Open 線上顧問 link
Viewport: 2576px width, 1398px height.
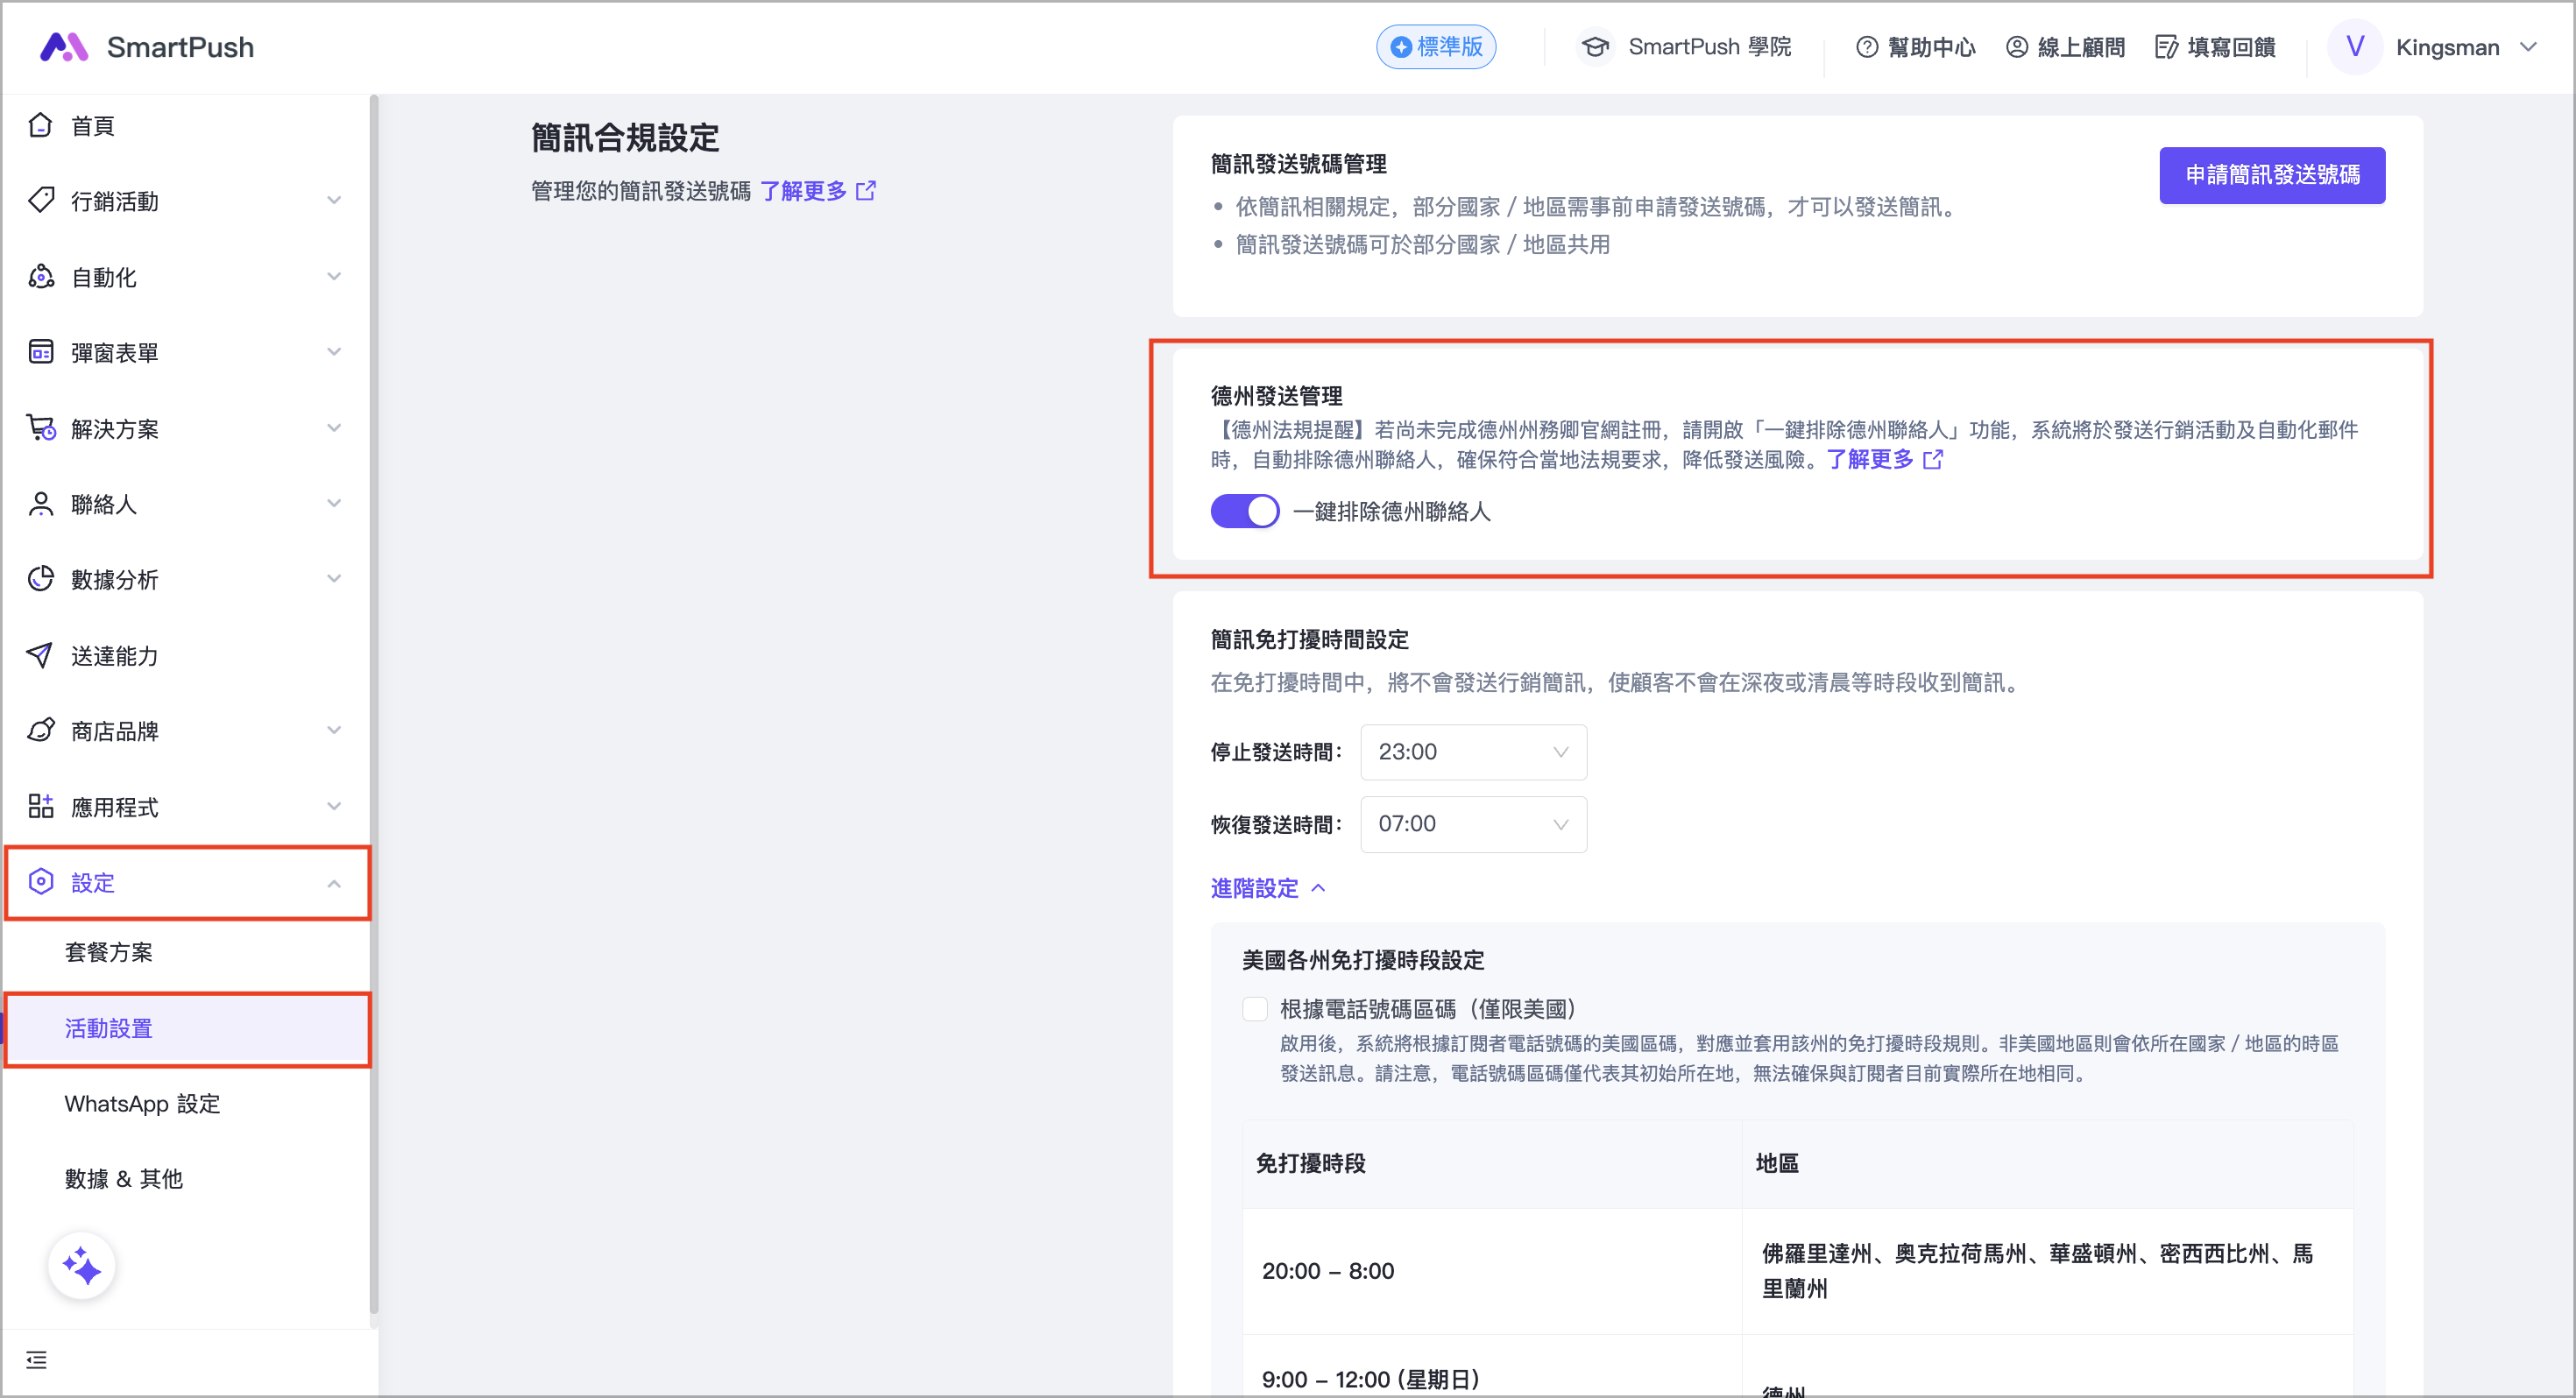click(x=2066, y=47)
